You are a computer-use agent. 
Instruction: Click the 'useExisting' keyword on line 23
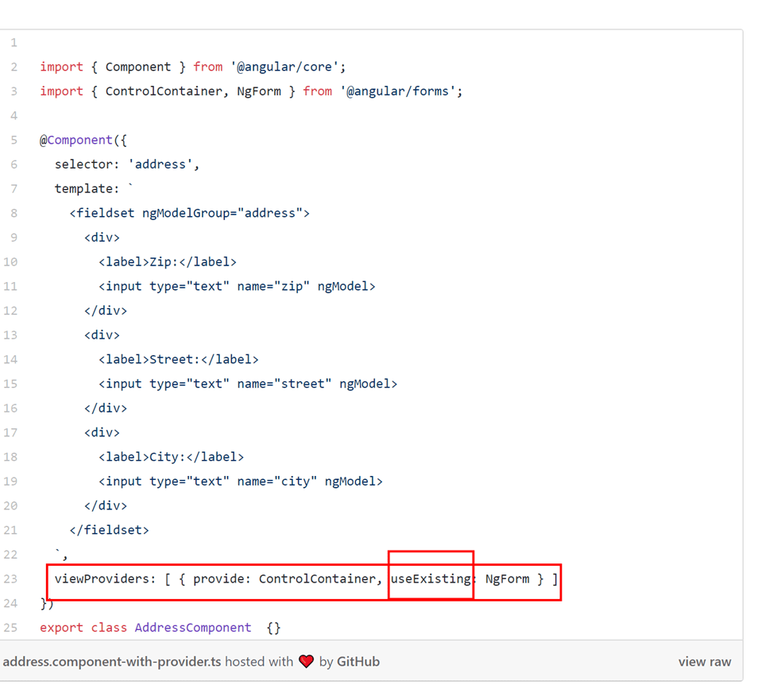(431, 579)
